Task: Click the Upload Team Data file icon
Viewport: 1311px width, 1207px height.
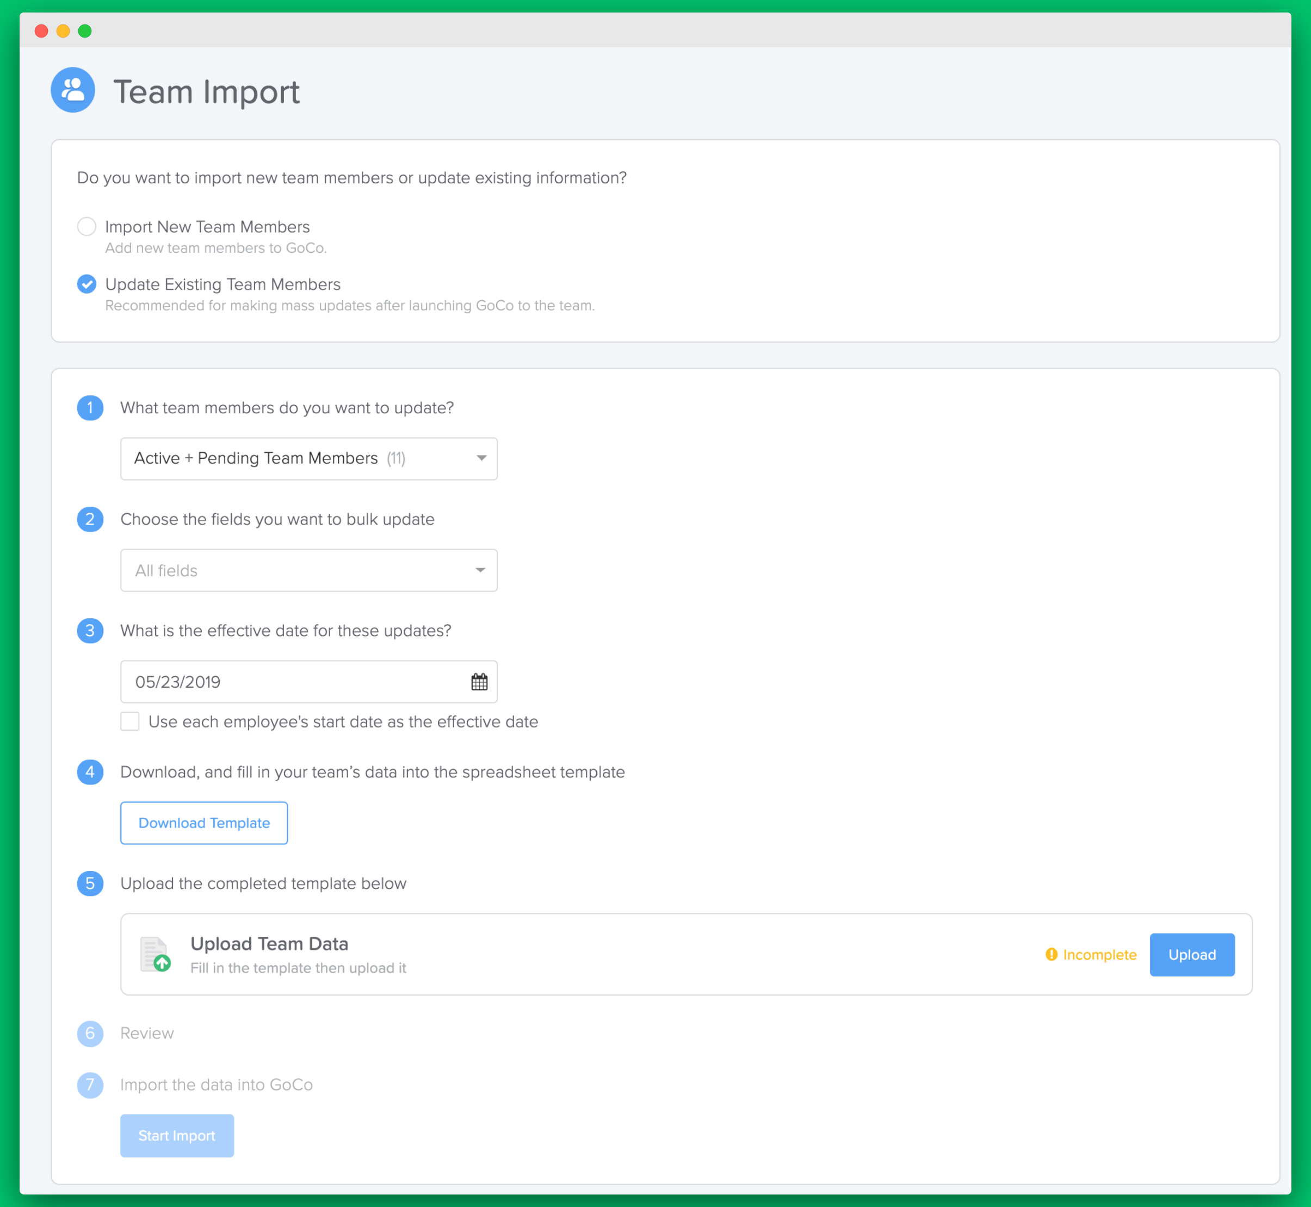Action: click(x=156, y=954)
